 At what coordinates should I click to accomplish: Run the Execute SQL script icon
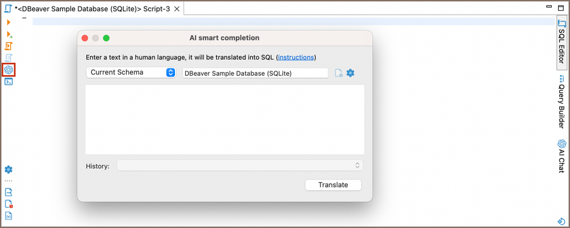pos(9,46)
